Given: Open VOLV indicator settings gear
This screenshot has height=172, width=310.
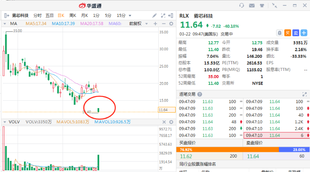Looking at the screenshot, I should pyautogui.click(x=171, y=122).
